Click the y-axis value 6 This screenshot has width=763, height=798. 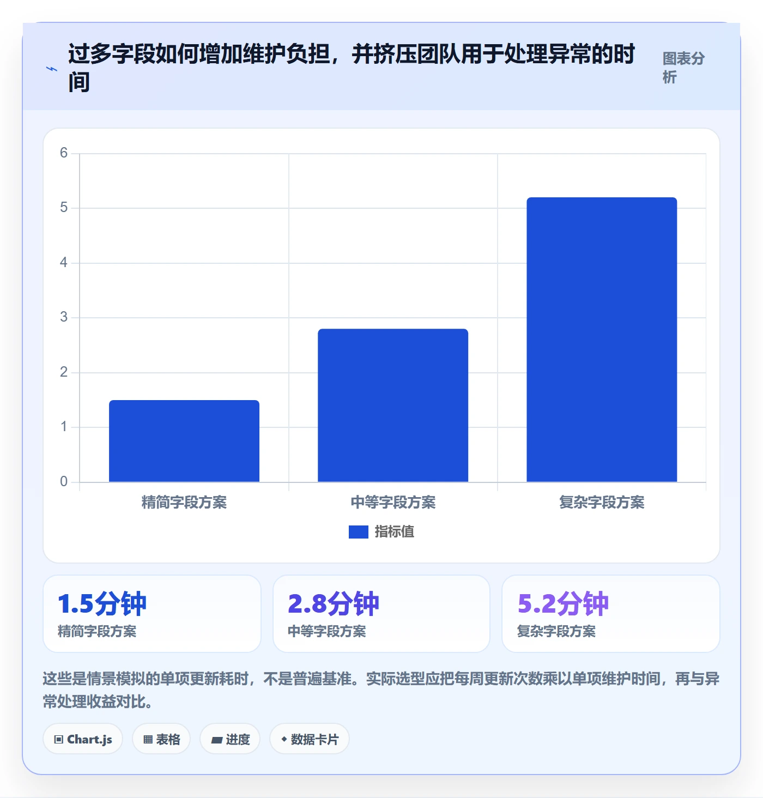pos(64,153)
